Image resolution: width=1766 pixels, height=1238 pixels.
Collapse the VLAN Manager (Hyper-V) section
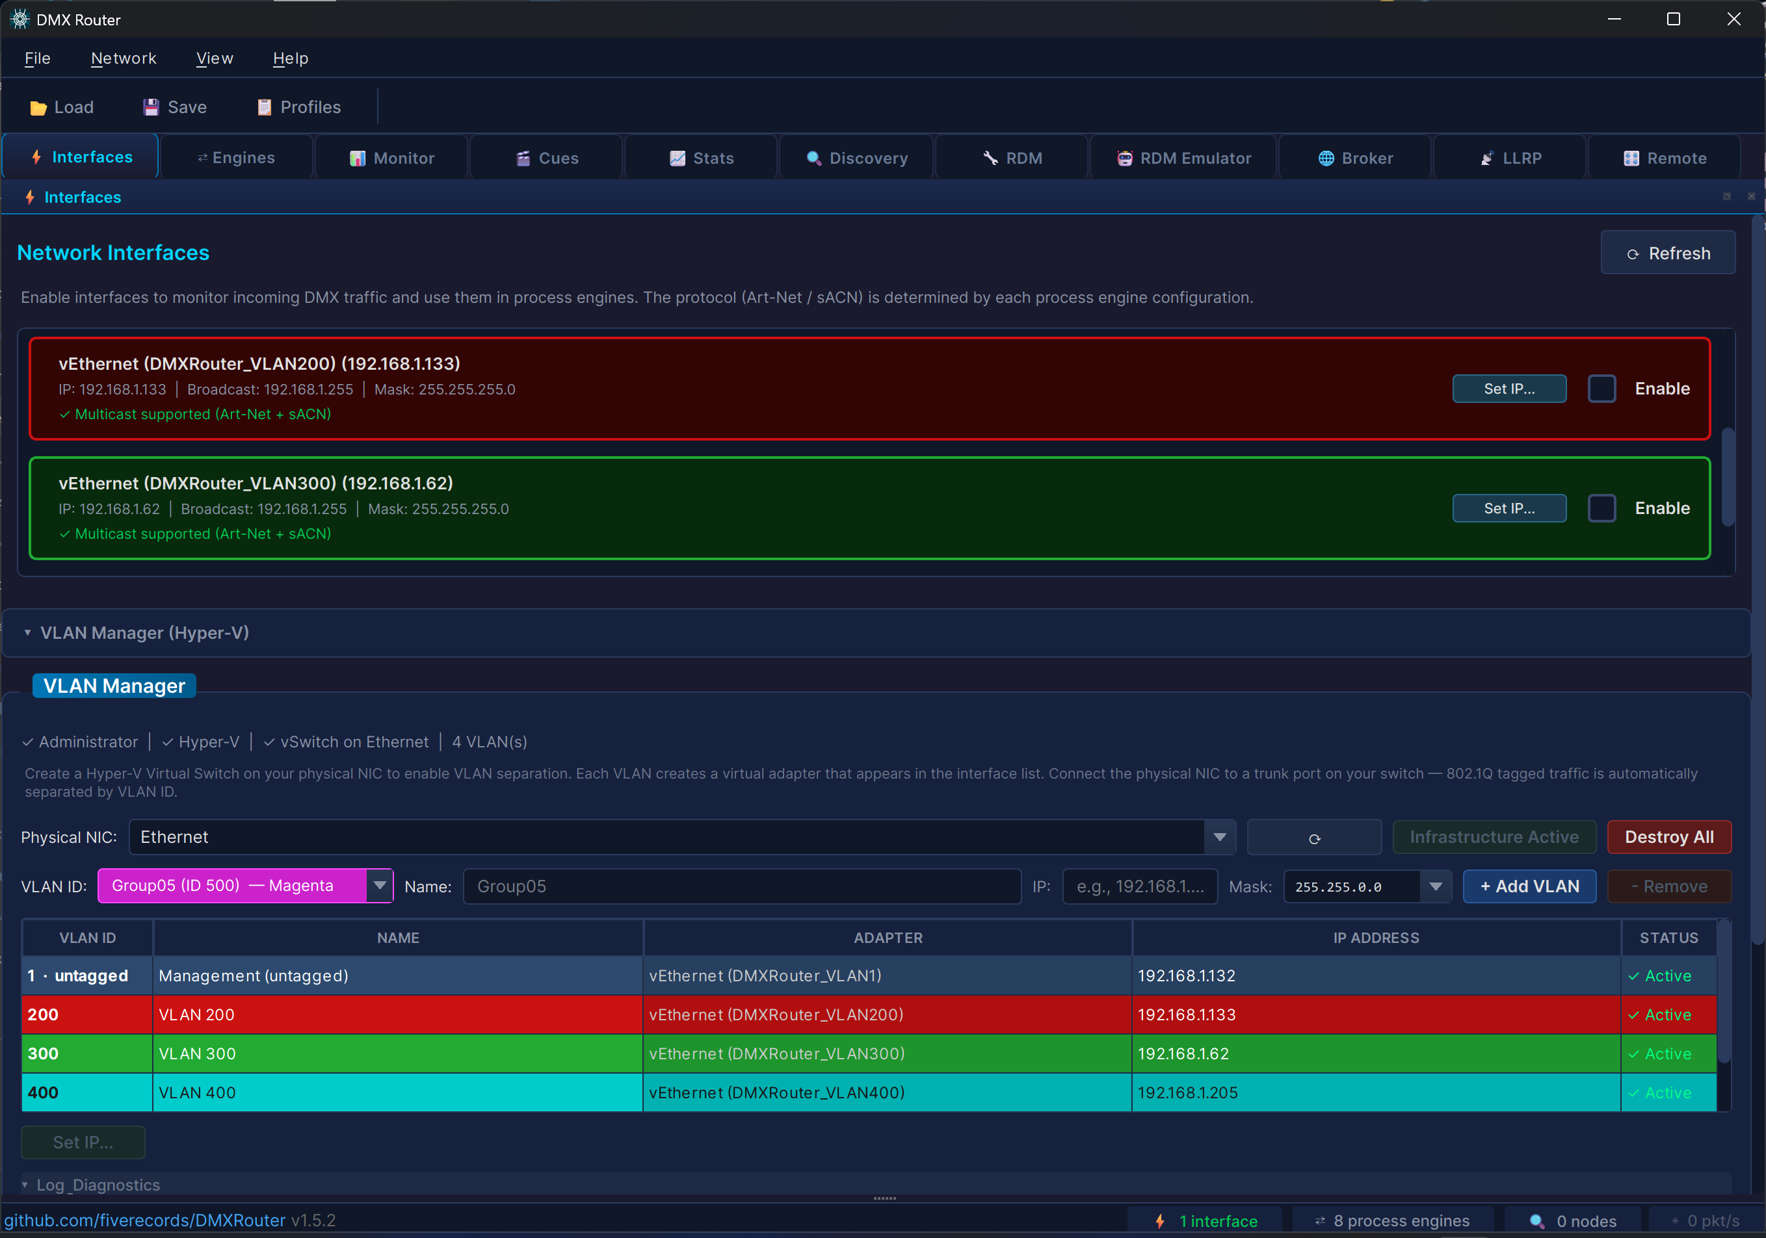[28, 633]
